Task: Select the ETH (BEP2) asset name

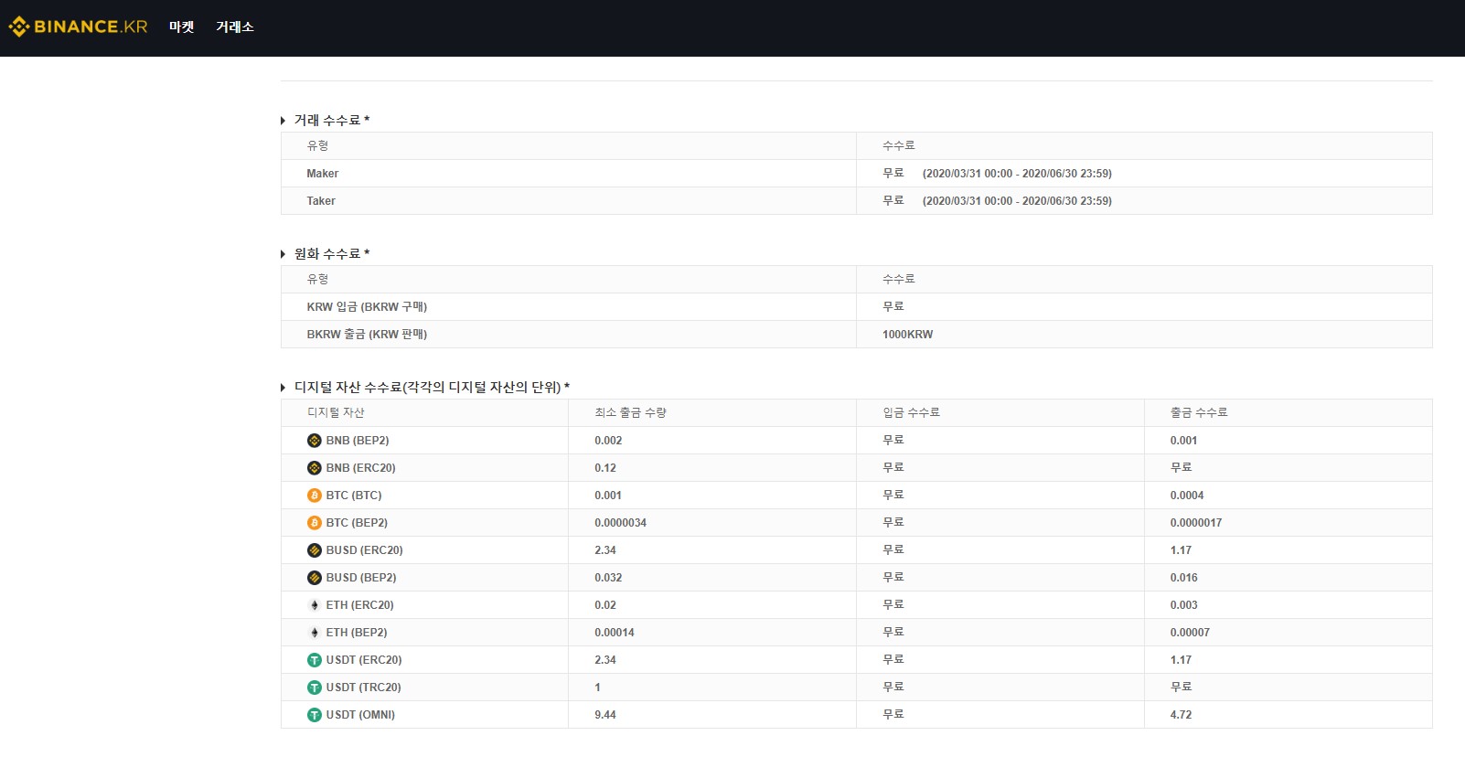Action: click(357, 633)
